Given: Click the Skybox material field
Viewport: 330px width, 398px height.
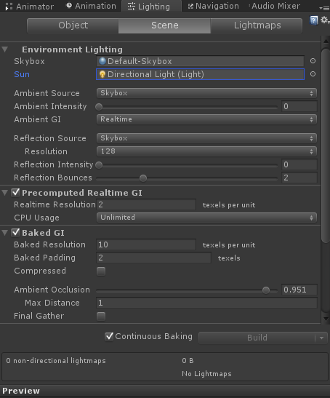Looking at the screenshot, I should [x=200, y=61].
